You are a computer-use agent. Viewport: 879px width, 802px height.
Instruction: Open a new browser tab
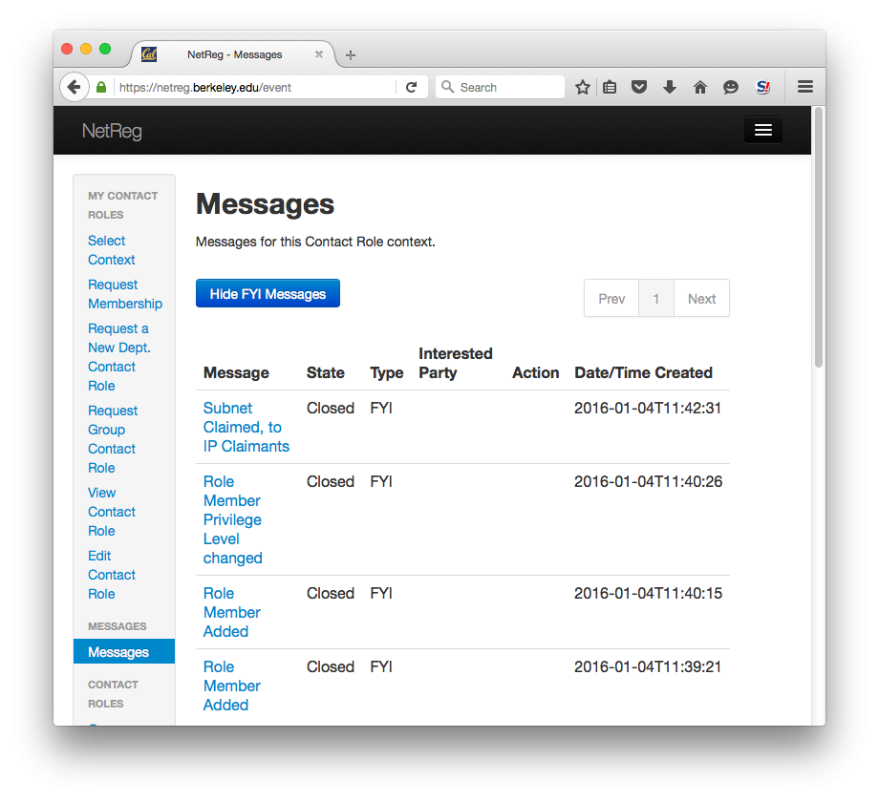click(351, 54)
